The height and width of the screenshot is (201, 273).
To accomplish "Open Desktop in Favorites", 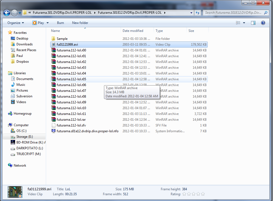I will pyautogui.click(x=22, y=38).
